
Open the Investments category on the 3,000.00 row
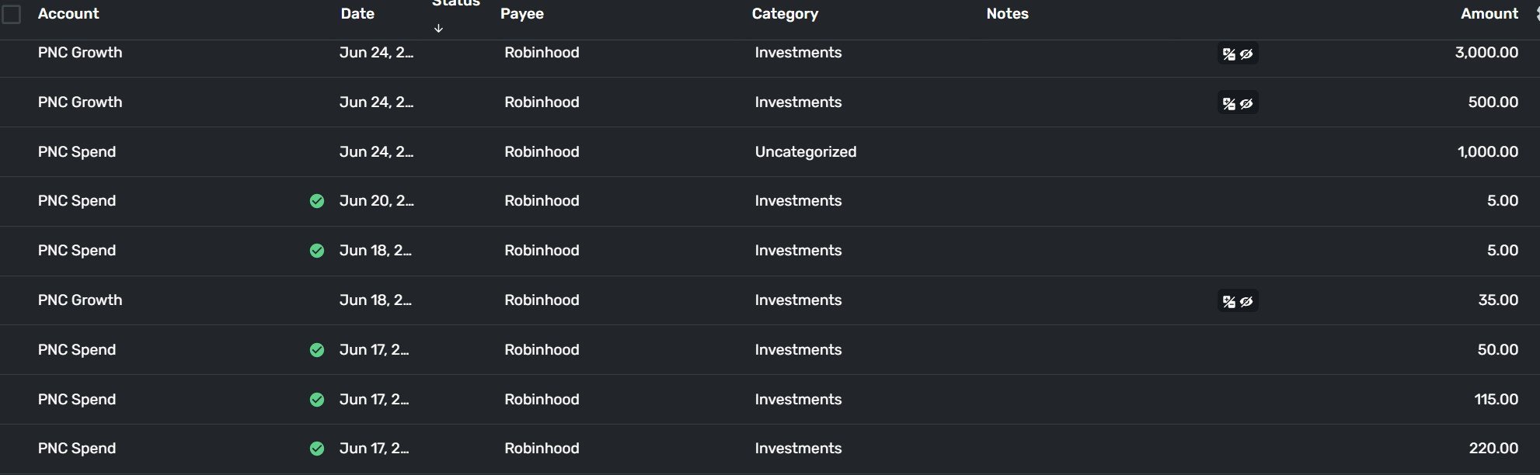coord(798,53)
